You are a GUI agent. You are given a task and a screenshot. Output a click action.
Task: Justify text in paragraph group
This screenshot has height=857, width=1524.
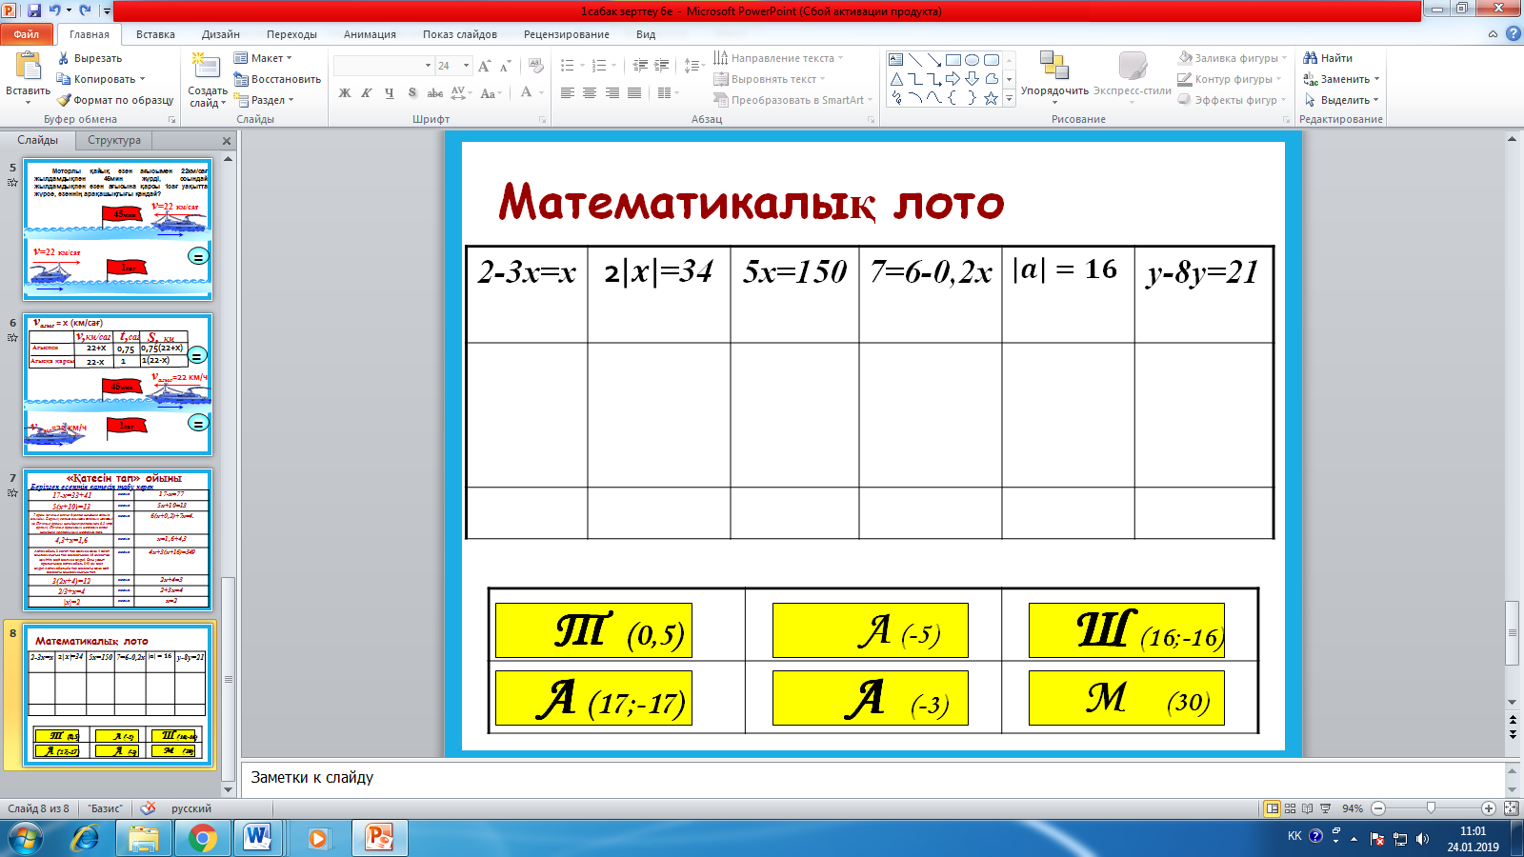point(634,92)
